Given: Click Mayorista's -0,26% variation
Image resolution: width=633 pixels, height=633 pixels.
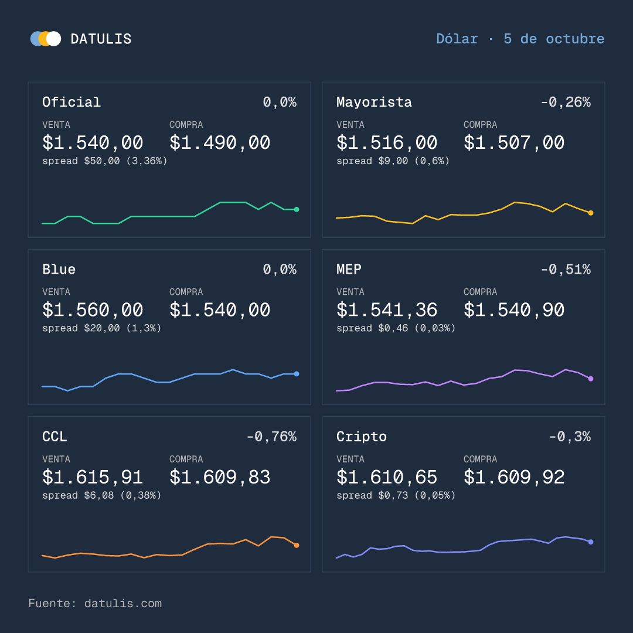Looking at the screenshot, I should pos(565,102).
